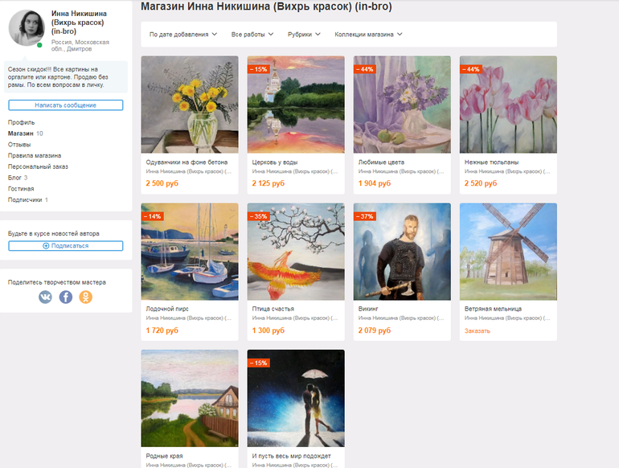Expand 'Коллекции магазина' dropdown
Viewport: 619px width, 468px height.
(368, 35)
